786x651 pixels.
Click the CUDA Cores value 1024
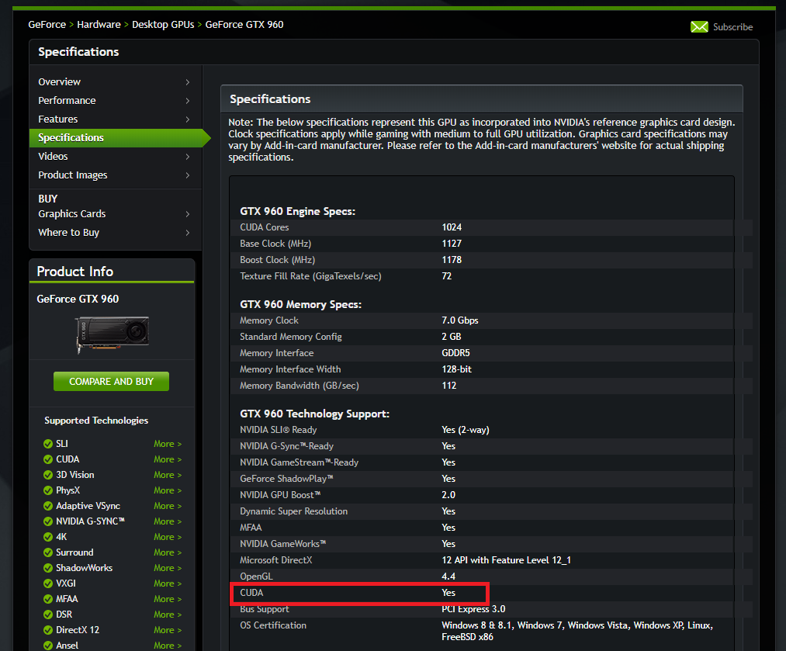tap(451, 227)
